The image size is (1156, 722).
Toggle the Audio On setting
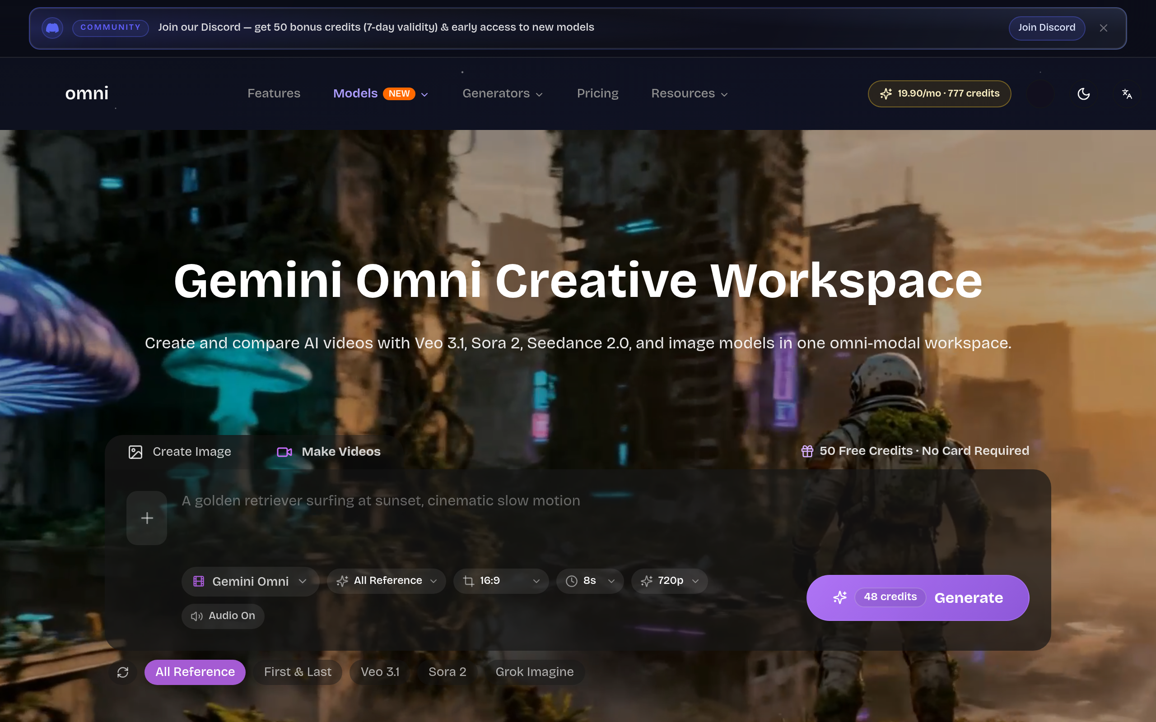[x=223, y=616]
